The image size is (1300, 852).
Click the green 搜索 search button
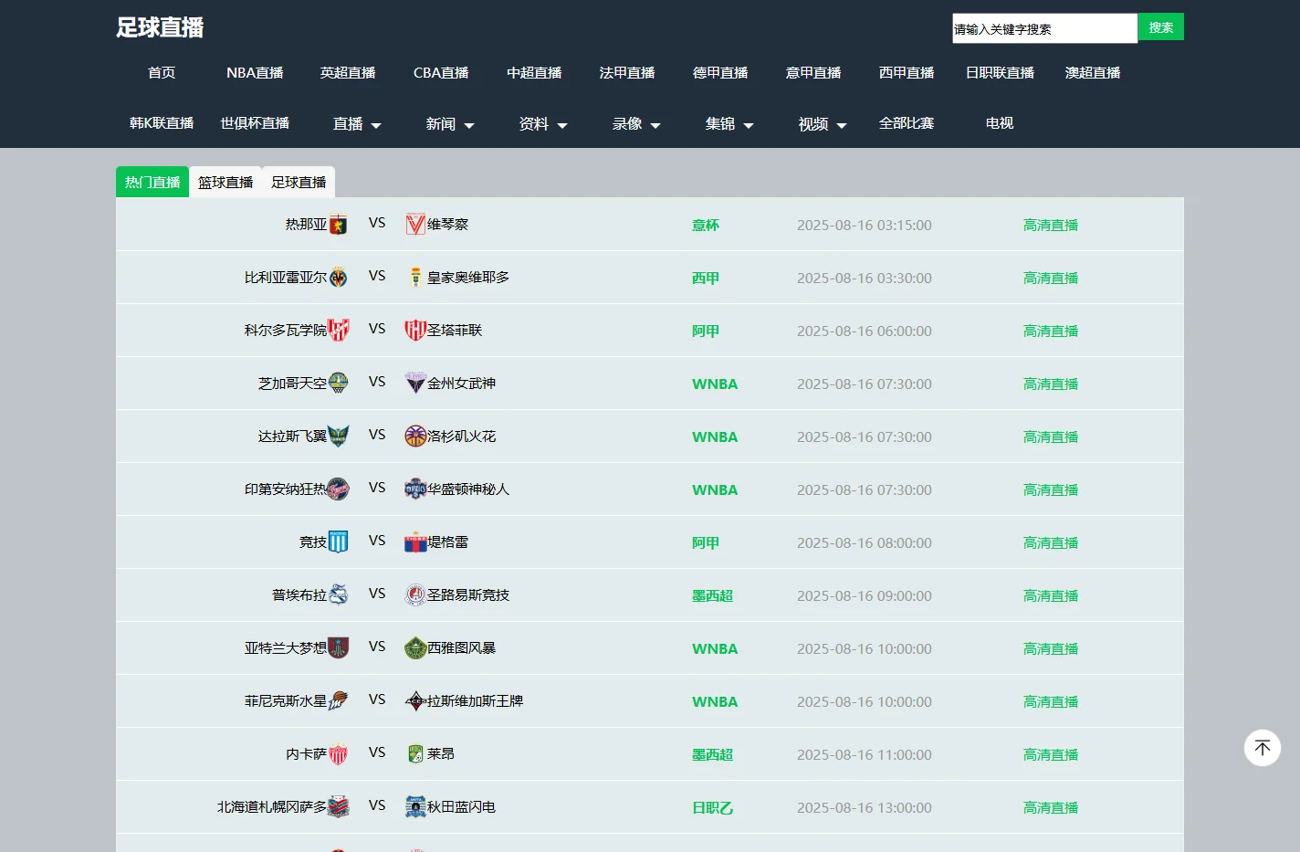pyautogui.click(x=1161, y=26)
